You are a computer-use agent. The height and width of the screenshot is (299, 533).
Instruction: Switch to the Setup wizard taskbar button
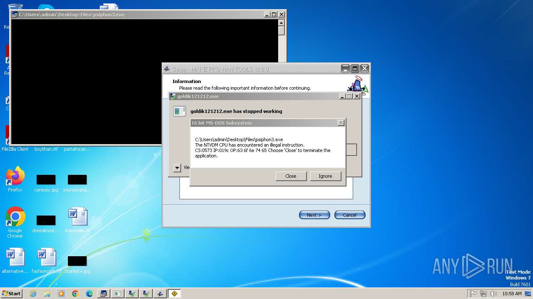click(160, 294)
